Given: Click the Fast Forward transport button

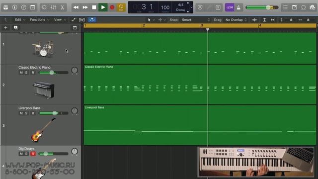Looking at the screenshot, I should (85, 7).
